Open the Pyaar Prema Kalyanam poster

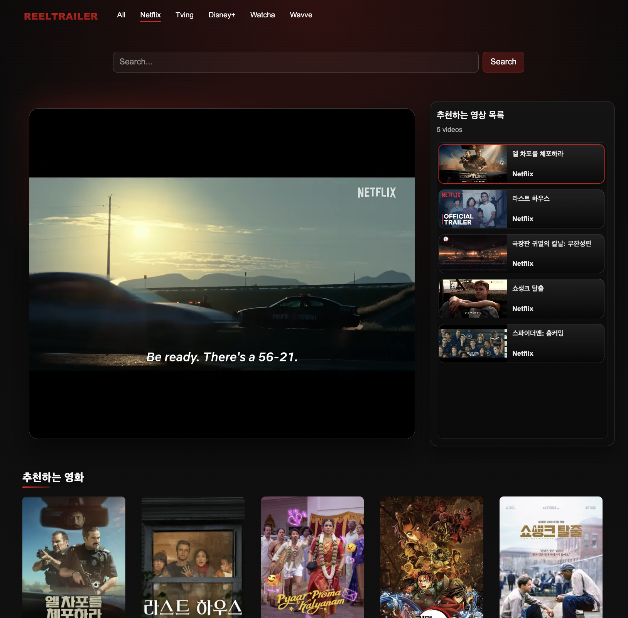[312, 557]
